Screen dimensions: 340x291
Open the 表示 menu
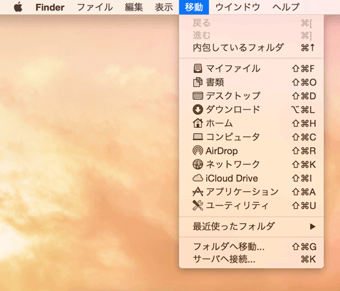tap(164, 7)
